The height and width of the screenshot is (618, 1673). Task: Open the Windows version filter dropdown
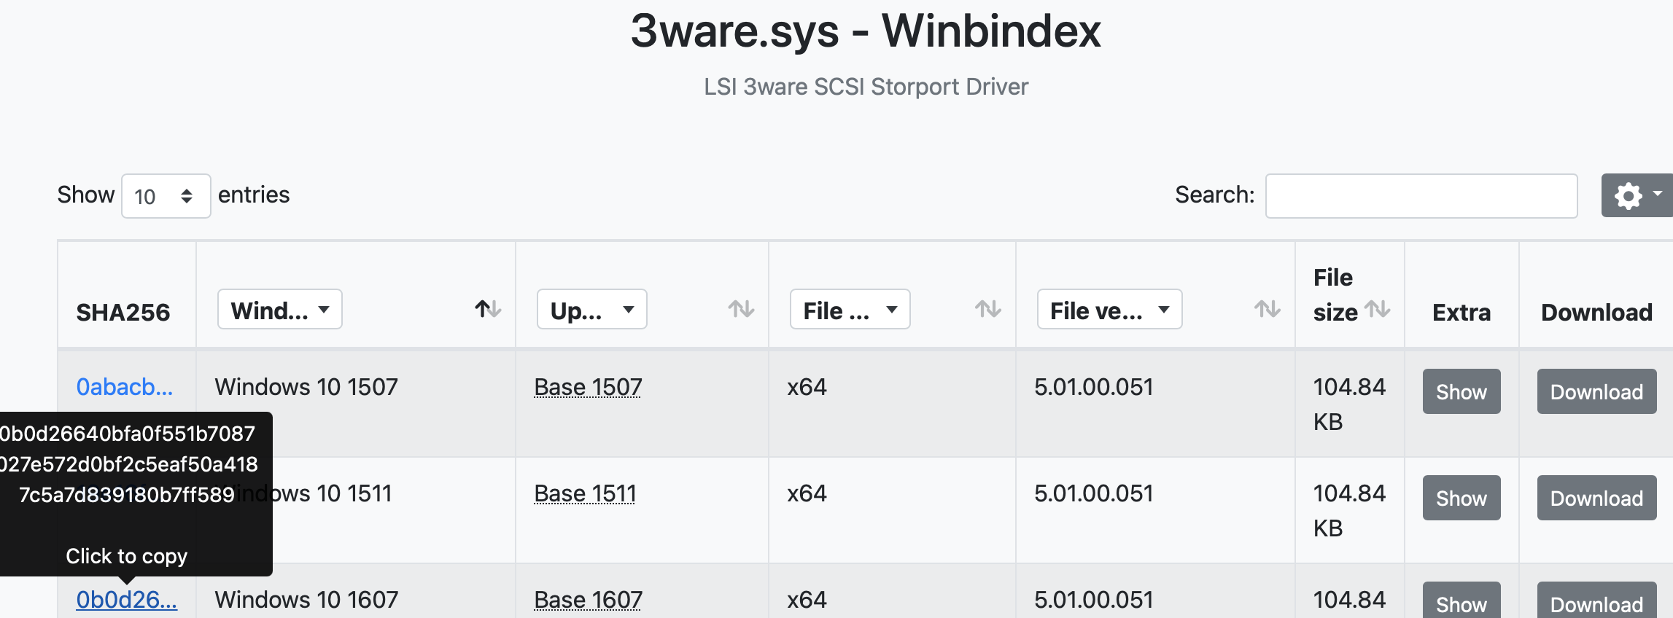pyautogui.click(x=280, y=310)
